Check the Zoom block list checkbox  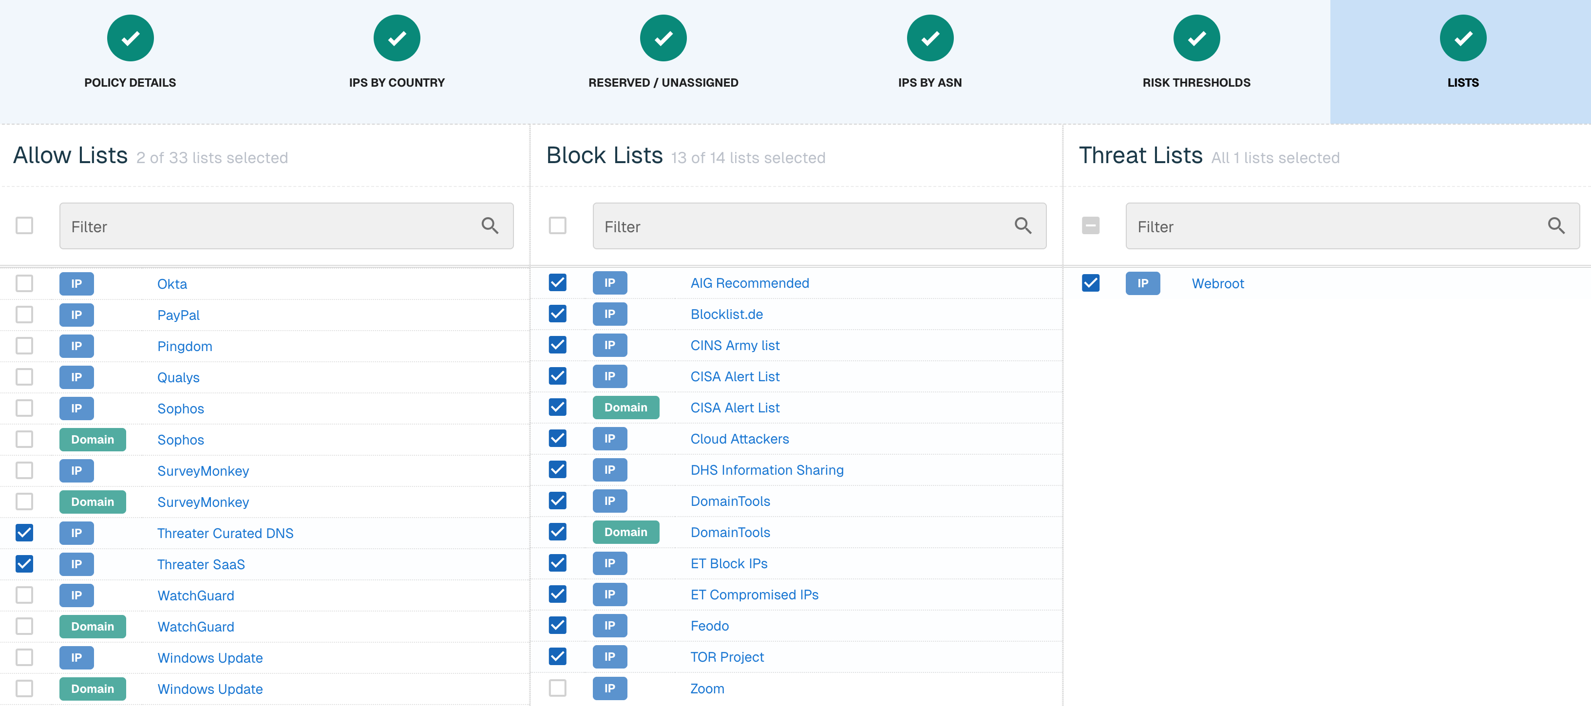[x=557, y=687]
